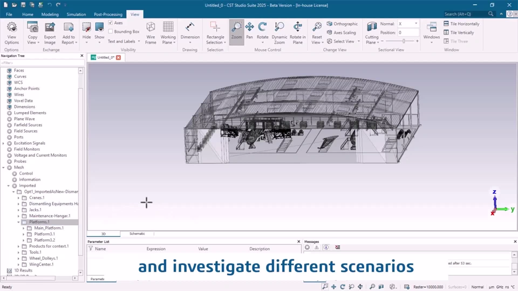
Task: Click the Cutting Plane icon
Action: (x=372, y=27)
